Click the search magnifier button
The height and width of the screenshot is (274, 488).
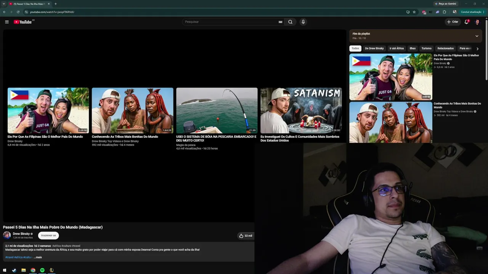(x=290, y=22)
